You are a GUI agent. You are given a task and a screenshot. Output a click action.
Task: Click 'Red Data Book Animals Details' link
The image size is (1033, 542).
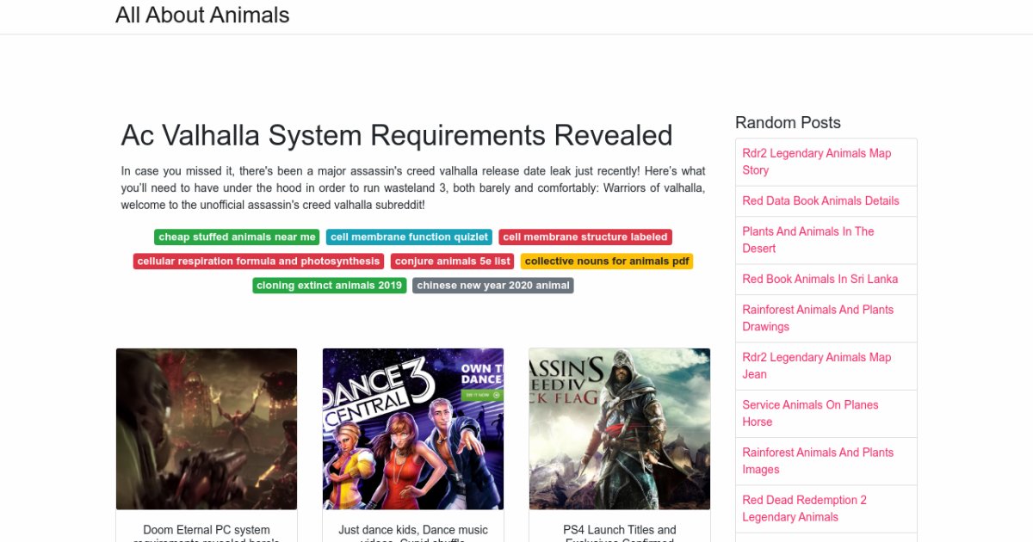(820, 201)
